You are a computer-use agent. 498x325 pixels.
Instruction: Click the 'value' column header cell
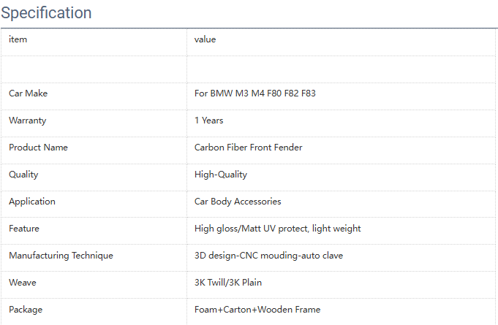coord(205,39)
